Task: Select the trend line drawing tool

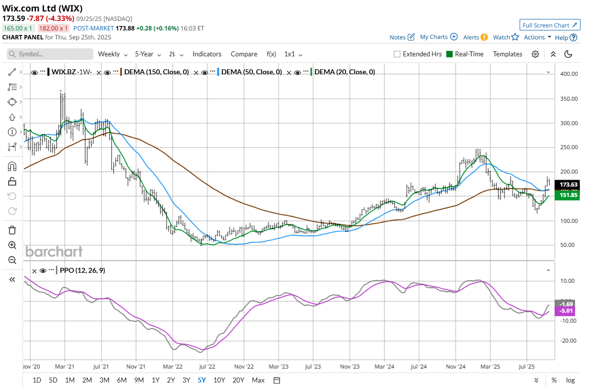Action: pos(12,73)
